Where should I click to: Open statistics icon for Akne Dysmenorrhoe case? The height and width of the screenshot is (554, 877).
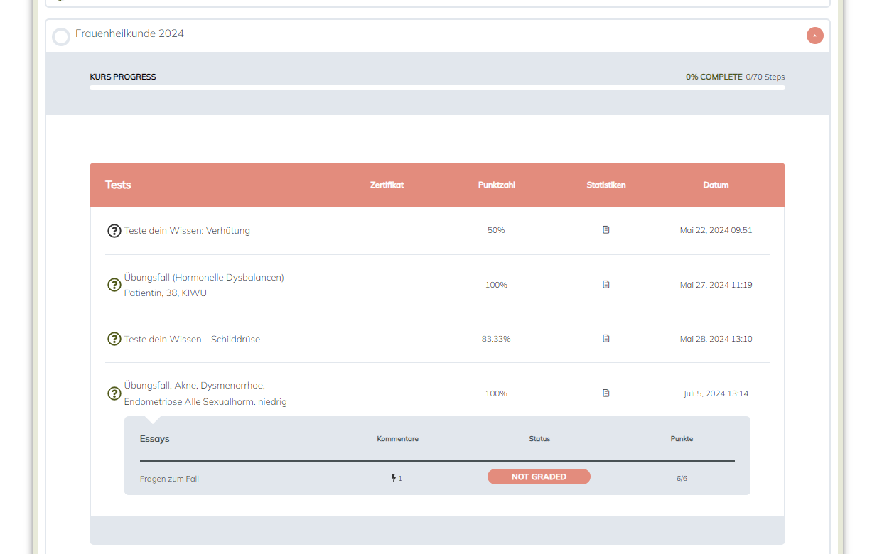click(x=606, y=393)
